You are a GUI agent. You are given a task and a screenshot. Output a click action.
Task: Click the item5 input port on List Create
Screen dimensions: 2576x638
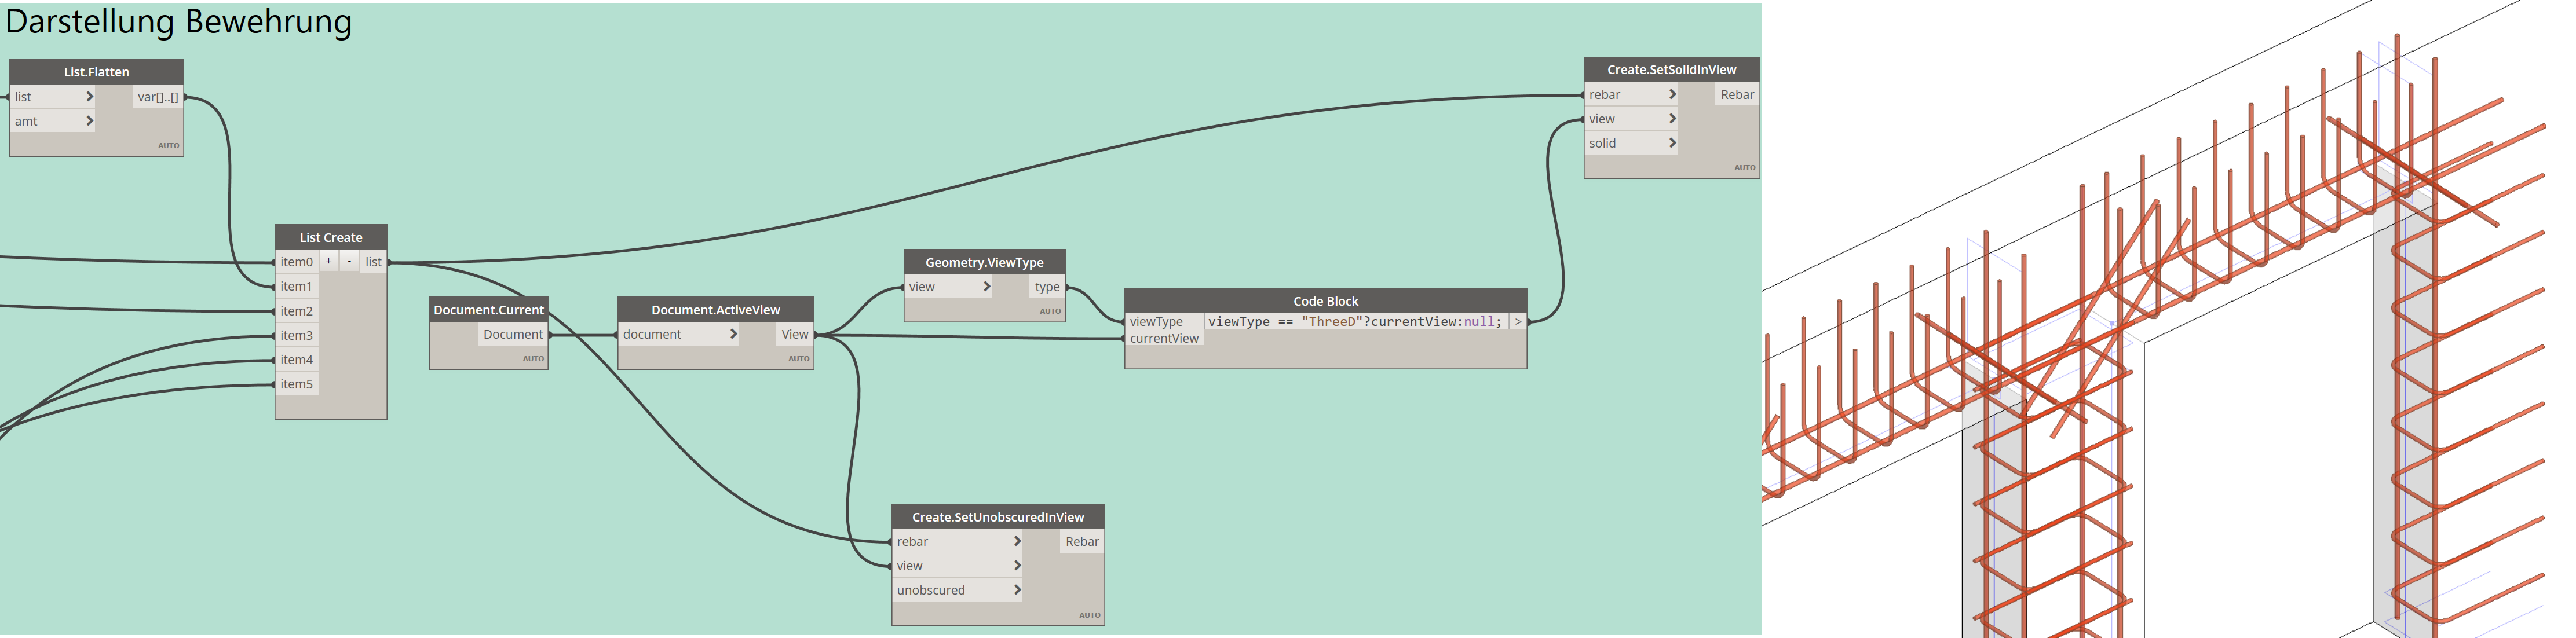(296, 384)
